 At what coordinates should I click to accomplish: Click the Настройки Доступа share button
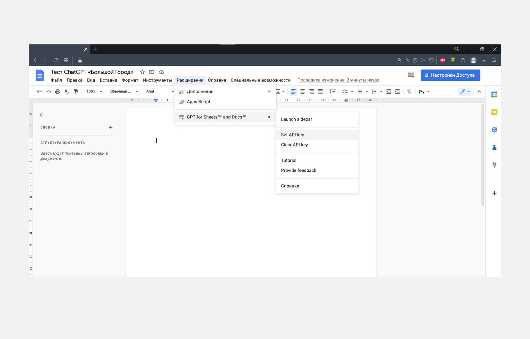[x=450, y=75]
